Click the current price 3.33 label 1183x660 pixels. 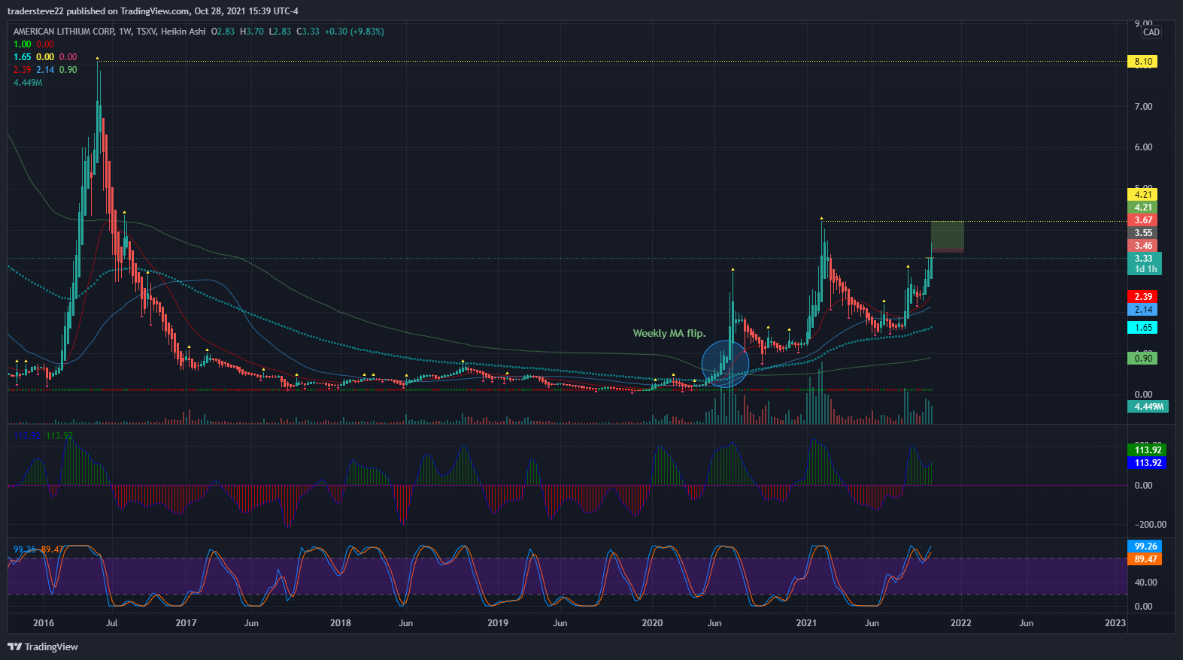coord(1144,259)
